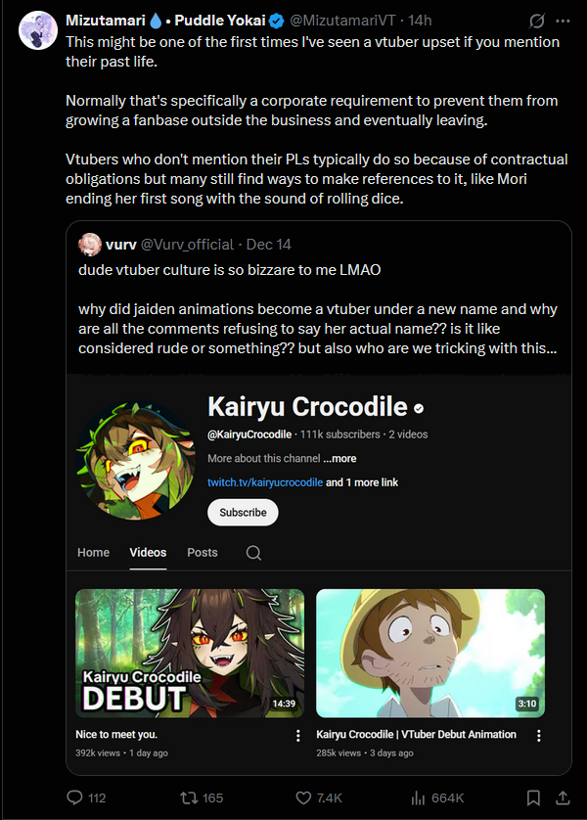Expand channel description with ...more
The width and height of the screenshot is (587, 820).
(339, 458)
